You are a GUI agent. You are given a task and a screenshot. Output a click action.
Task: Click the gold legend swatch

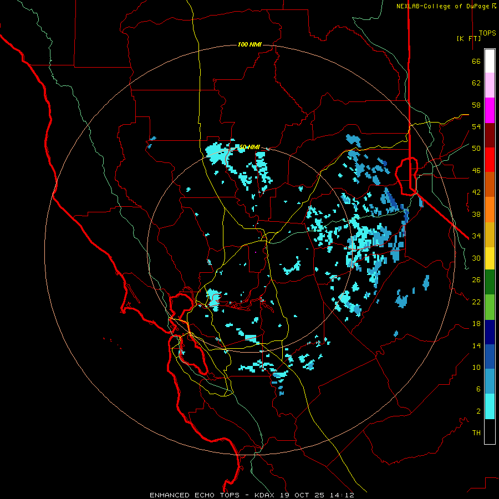[490, 235]
